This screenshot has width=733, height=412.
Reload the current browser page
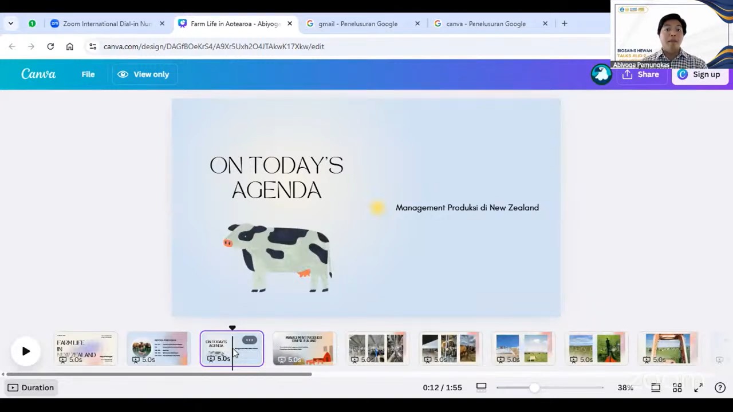coord(50,46)
